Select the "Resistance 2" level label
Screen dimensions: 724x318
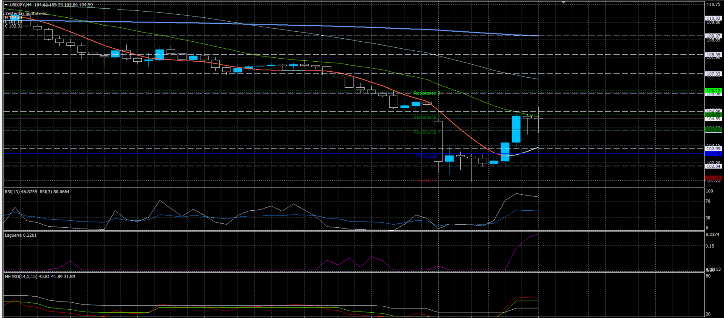click(426, 117)
